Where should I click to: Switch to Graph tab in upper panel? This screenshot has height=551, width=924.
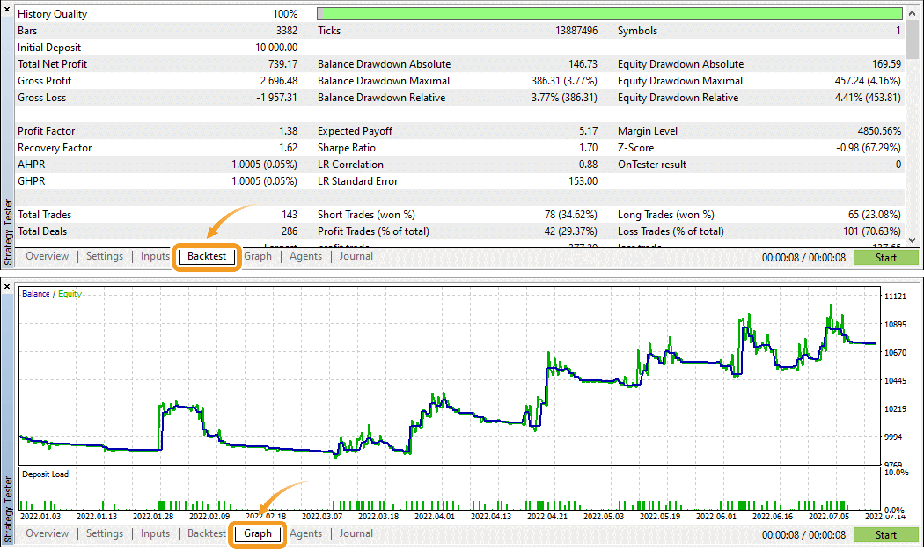[258, 256]
